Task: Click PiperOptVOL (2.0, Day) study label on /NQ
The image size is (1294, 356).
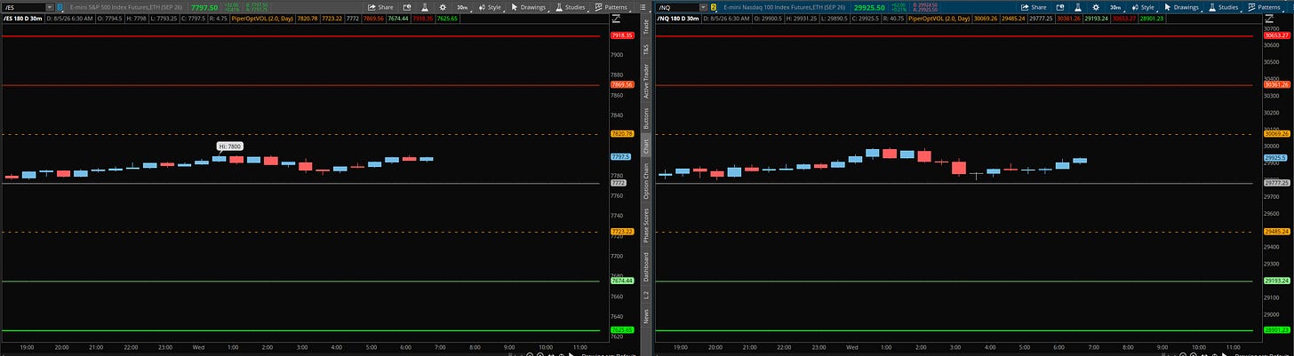Action: 939,19
